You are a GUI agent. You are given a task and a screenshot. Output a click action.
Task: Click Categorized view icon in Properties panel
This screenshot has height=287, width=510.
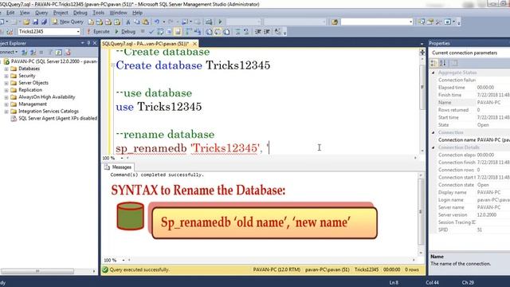pos(433,63)
